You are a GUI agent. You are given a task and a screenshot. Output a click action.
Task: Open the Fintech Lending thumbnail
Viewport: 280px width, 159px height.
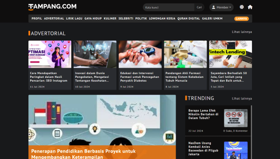coord(230,54)
